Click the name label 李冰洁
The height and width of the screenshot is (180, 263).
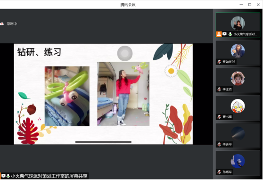click(x=227, y=89)
